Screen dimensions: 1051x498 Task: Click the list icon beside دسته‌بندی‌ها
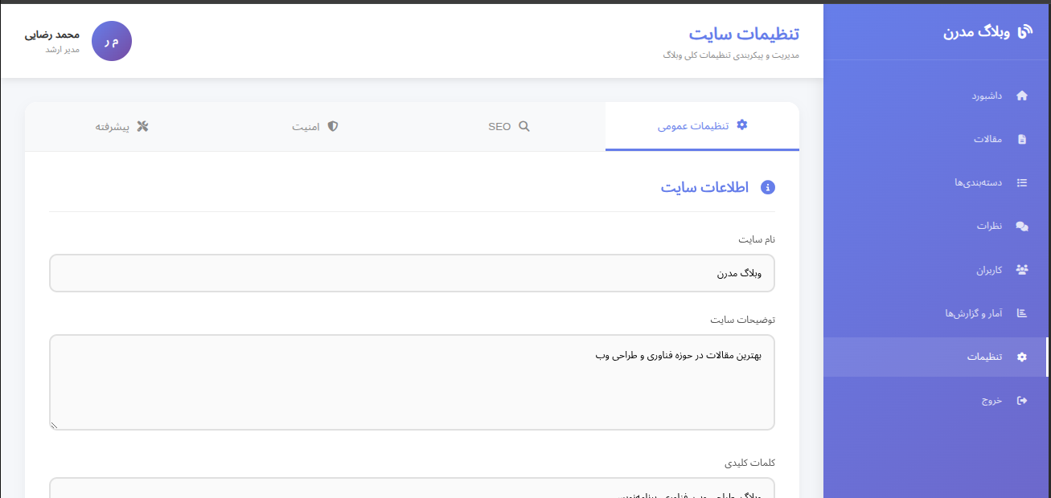pyautogui.click(x=1022, y=182)
